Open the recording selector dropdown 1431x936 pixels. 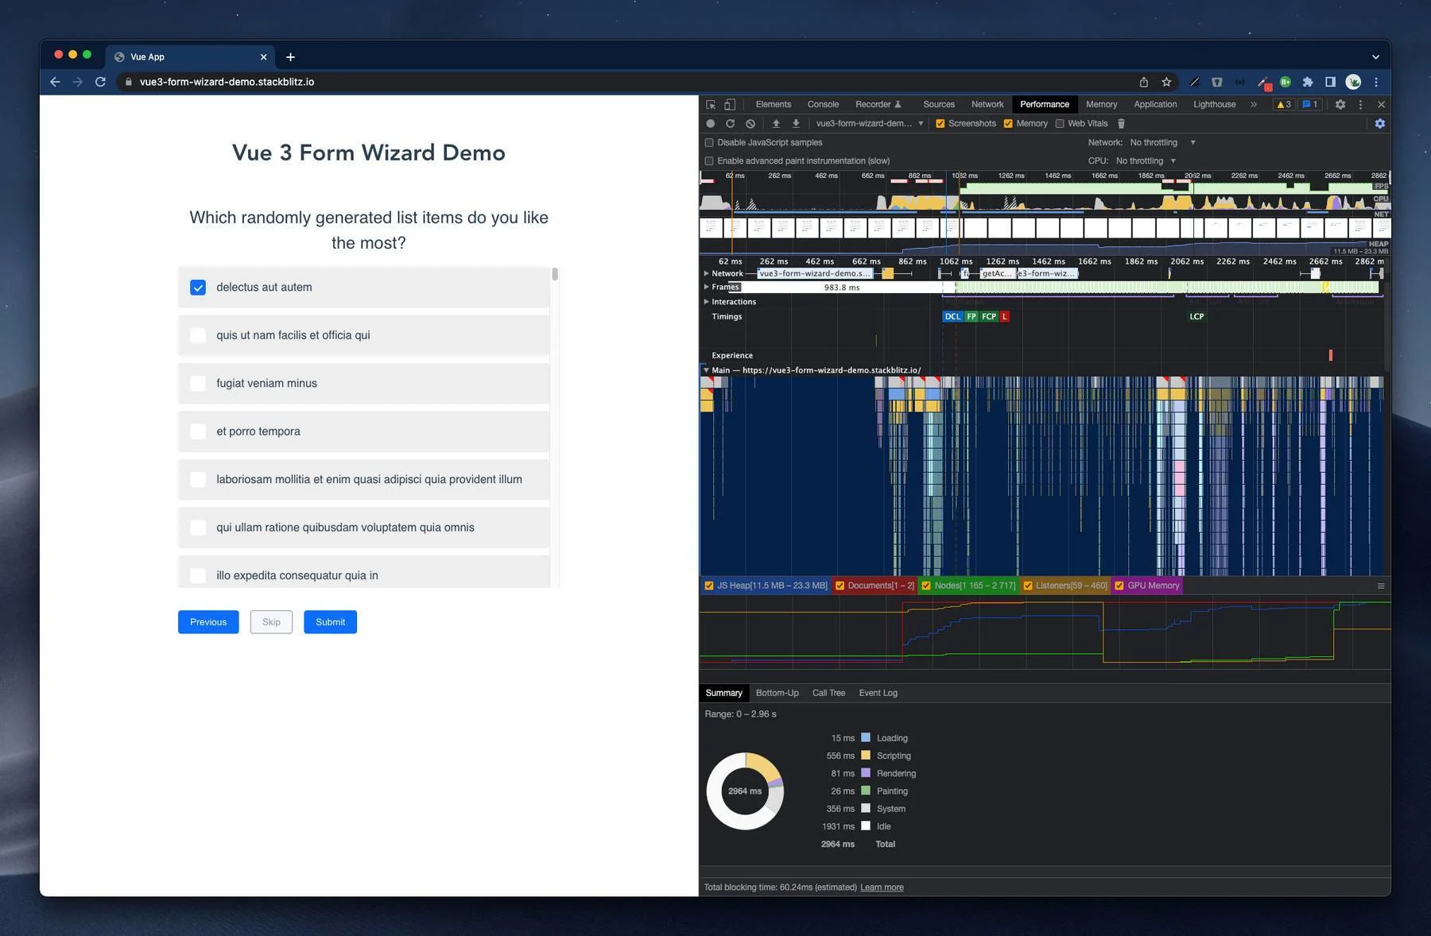pos(869,124)
